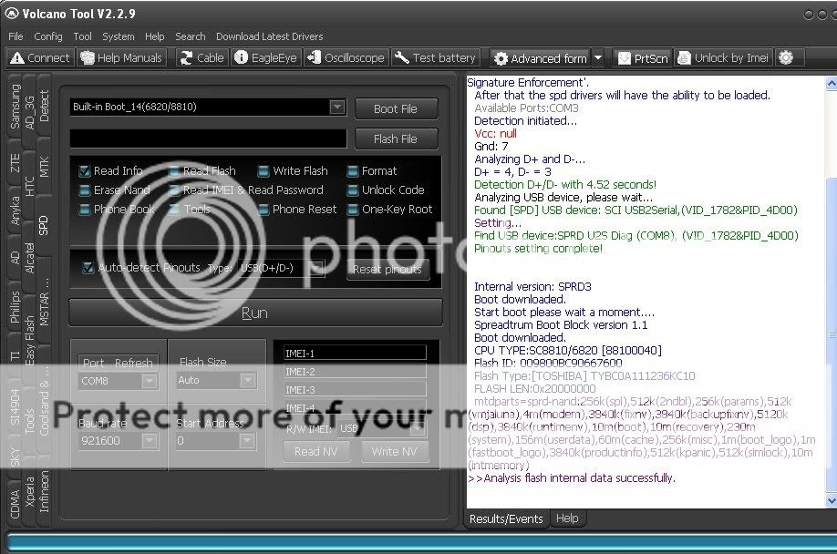Click Download Latest Drivers menu item
The image size is (837, 554).
coord(270,36)
